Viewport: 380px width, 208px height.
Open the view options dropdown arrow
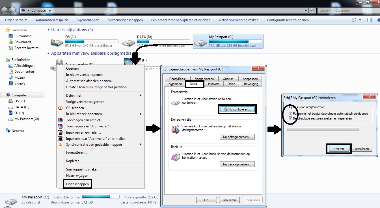(360, 20)
